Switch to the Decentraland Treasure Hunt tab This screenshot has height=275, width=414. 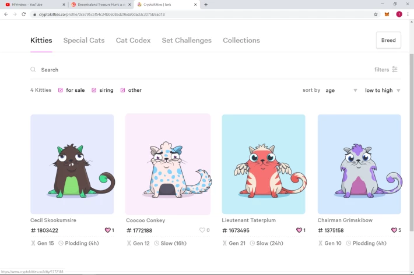click(x=101, y=5)
